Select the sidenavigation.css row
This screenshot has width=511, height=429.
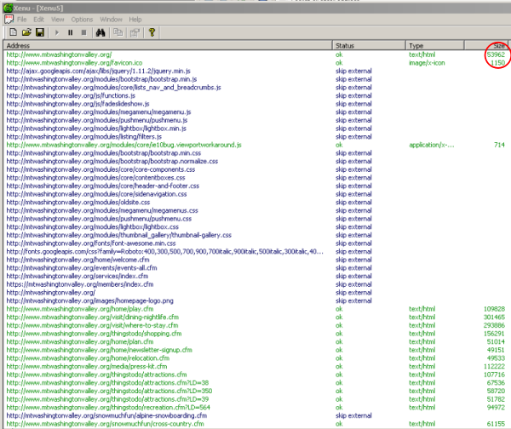255,194
